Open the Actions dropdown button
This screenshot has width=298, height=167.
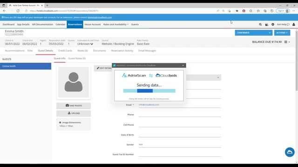[282, 33]
